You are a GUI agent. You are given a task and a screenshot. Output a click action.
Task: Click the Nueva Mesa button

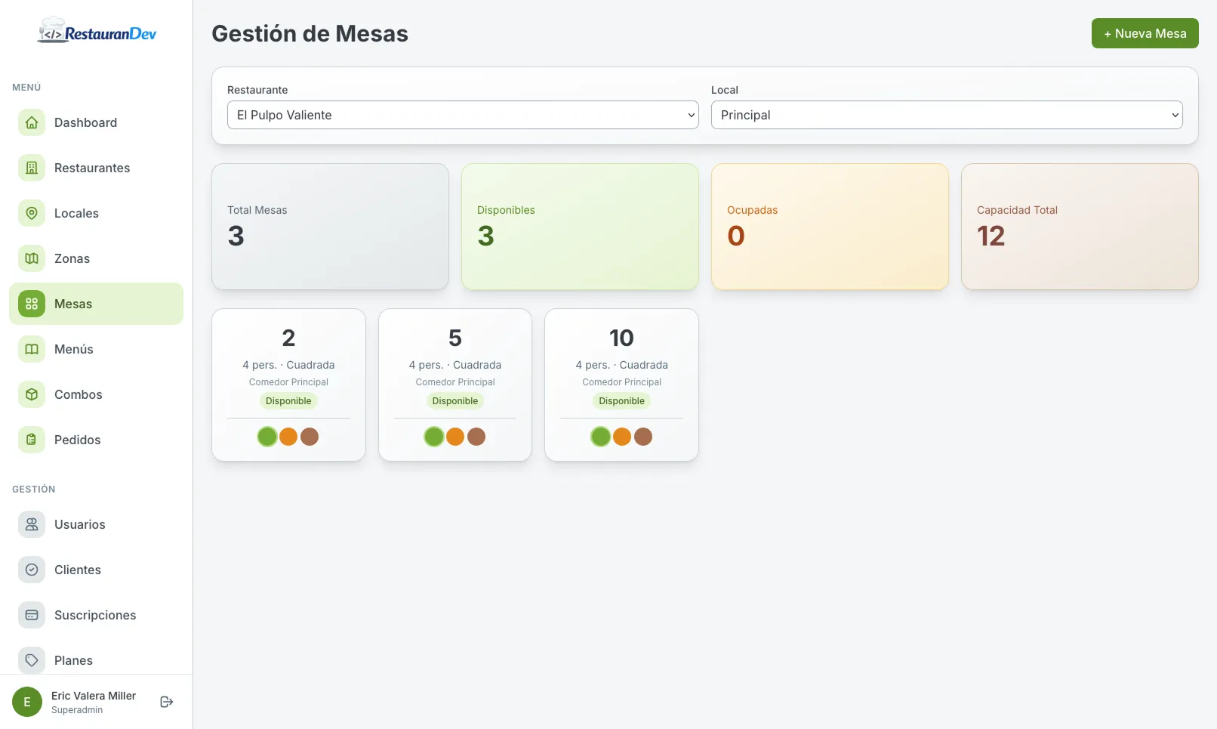1145,33
